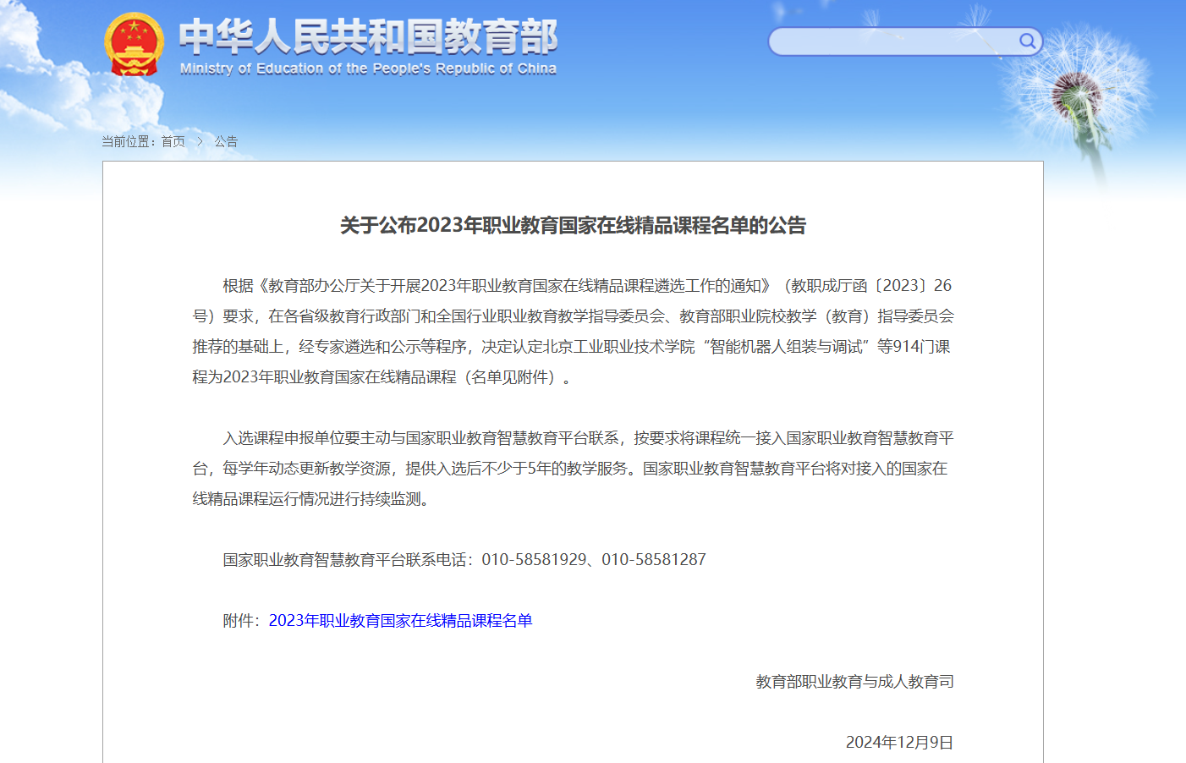The height and width of the screenshot is (763, 1186).
Task: Click the date 2024年12月9日
Action: click(x=899, y=743)
